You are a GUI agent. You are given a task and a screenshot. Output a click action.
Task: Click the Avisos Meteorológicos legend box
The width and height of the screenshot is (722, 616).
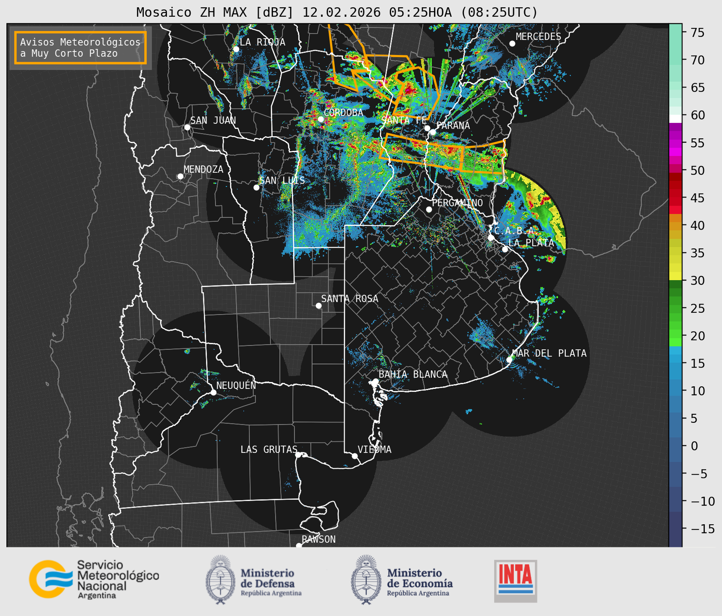point(80,48)
